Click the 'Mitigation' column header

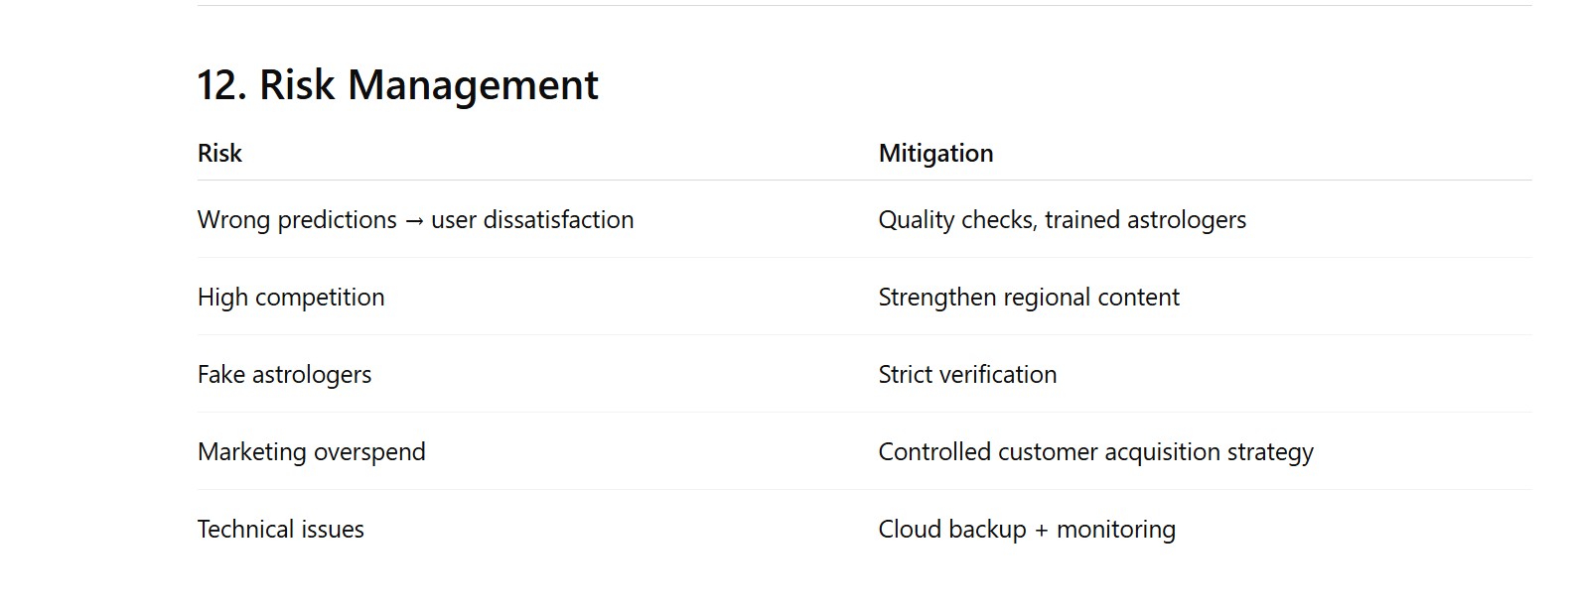coord(935,154)
